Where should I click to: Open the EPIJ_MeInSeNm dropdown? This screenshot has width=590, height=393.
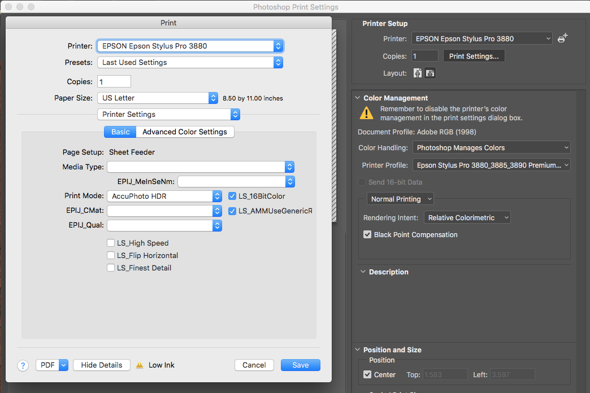pos(236,182)
